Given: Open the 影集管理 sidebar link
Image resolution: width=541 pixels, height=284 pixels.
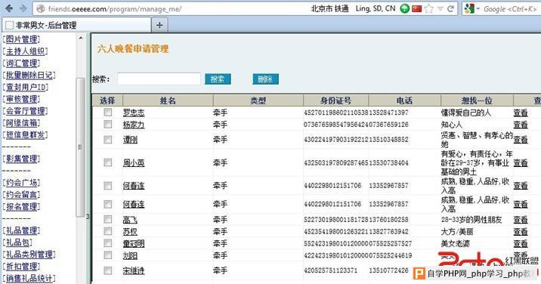Looking at the screenshot, I should coord(21,159).
